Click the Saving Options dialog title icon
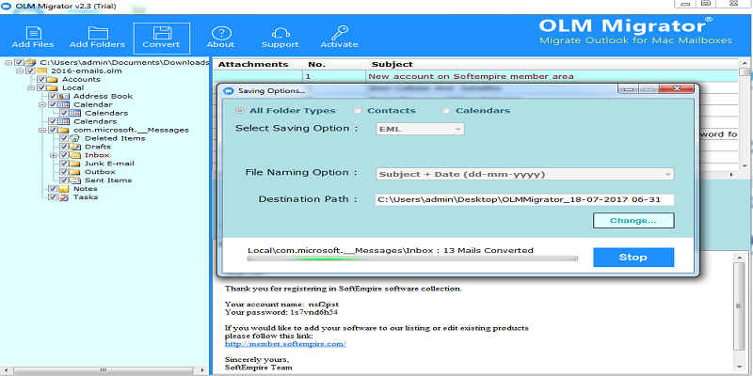753x376 pixels. [229, 90]
